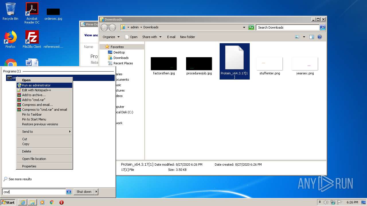
Task: Select Favorites in the navigation pane
Action: (x=117, y=47)
